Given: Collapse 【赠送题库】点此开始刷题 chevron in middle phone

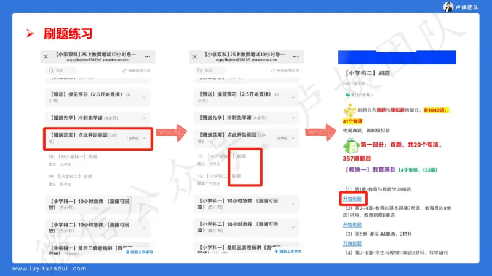Looking at the screenshot, I should 293,139.
